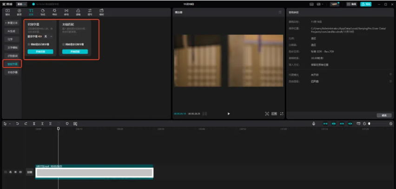Click the microphone record icon above timeline
The image size is (396, 189).
coord(314,124)
